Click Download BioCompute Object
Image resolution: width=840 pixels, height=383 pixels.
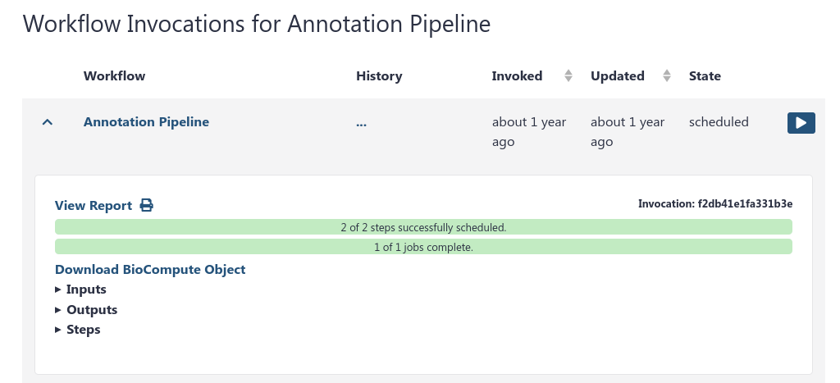pyautogui.click(x=150, y=269)
